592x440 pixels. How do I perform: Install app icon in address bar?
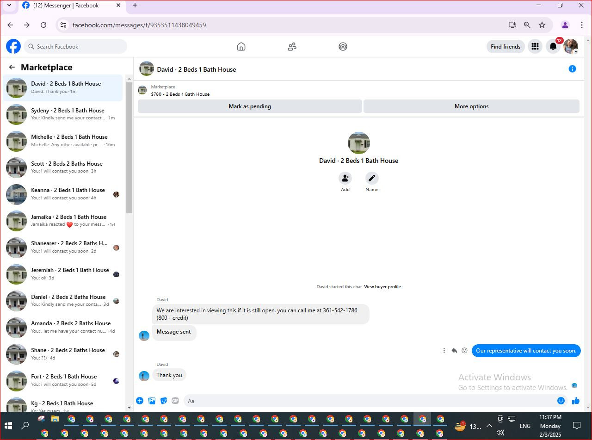pyautogui.click(x=512, y=25)
